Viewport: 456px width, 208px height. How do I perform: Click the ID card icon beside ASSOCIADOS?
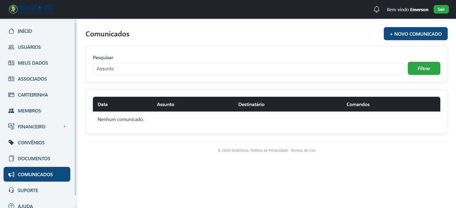click(11, 79)
